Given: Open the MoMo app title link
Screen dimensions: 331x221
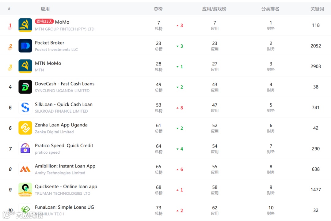Looking at the screenshot, I should click(x=62, y=22).
